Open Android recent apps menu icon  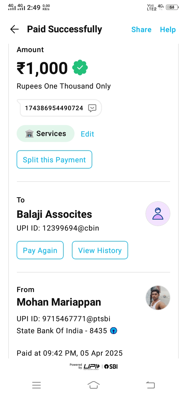pos(36,385)
